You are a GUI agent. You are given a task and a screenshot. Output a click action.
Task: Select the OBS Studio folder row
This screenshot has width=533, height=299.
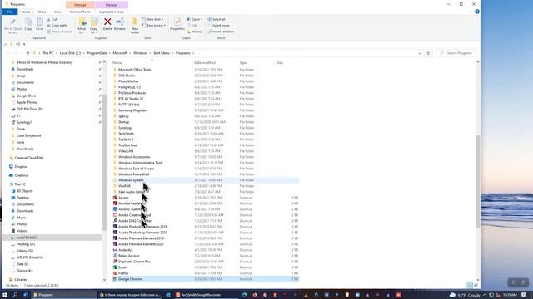point(206,76)
